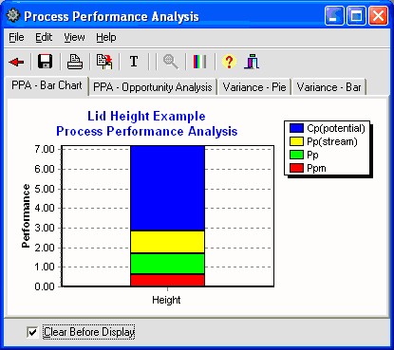Click yellow Pp(stream) legend swatch
The height and width of the screenshot is (350, 394).
pyautogui.click(x=296, y=141)
